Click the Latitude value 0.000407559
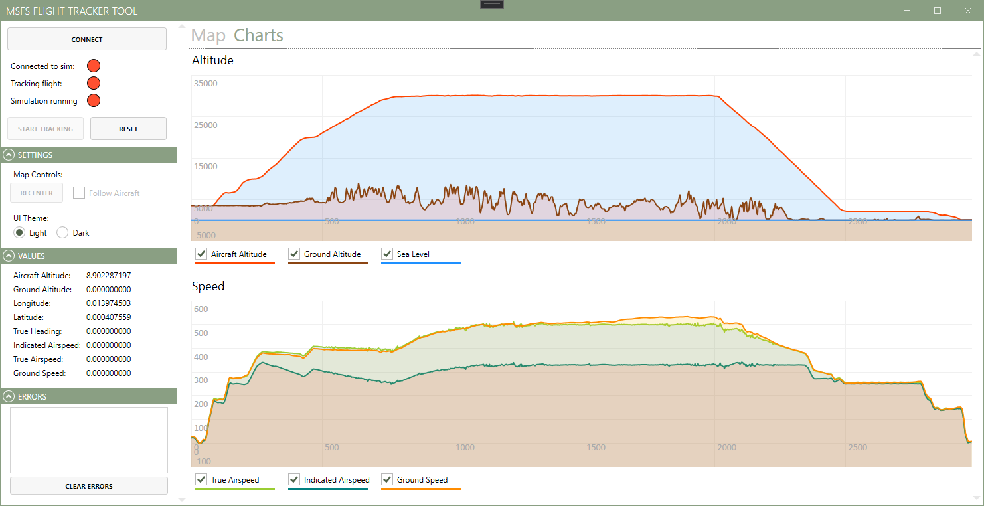 point(108,317)
